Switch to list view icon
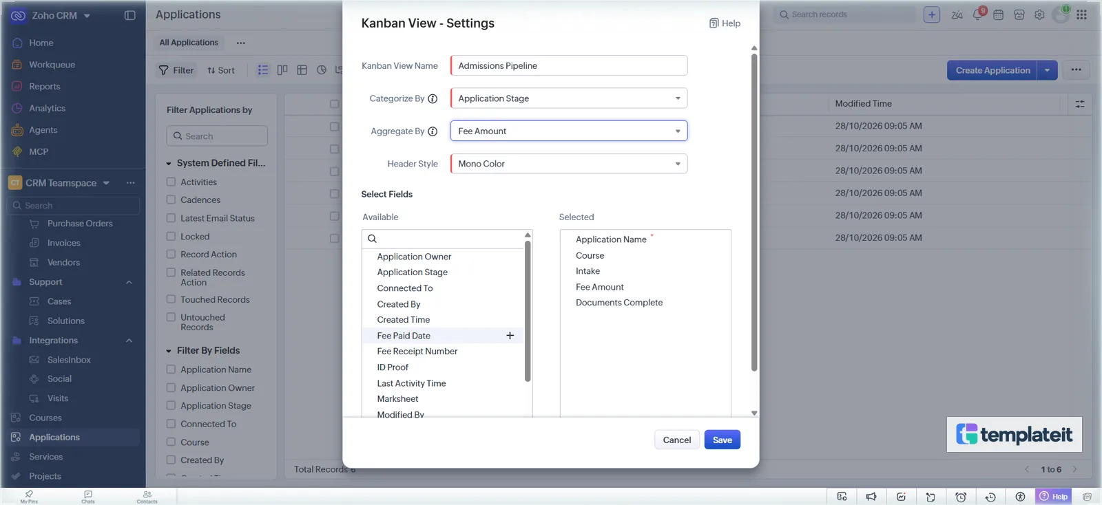This screenshot has width=1102, height=505. click(x=263, y=70)
